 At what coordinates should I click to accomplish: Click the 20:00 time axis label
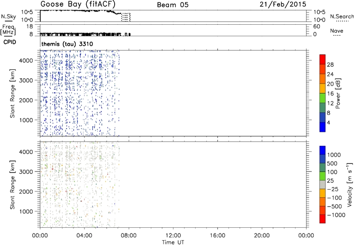(x=262, y=236)
